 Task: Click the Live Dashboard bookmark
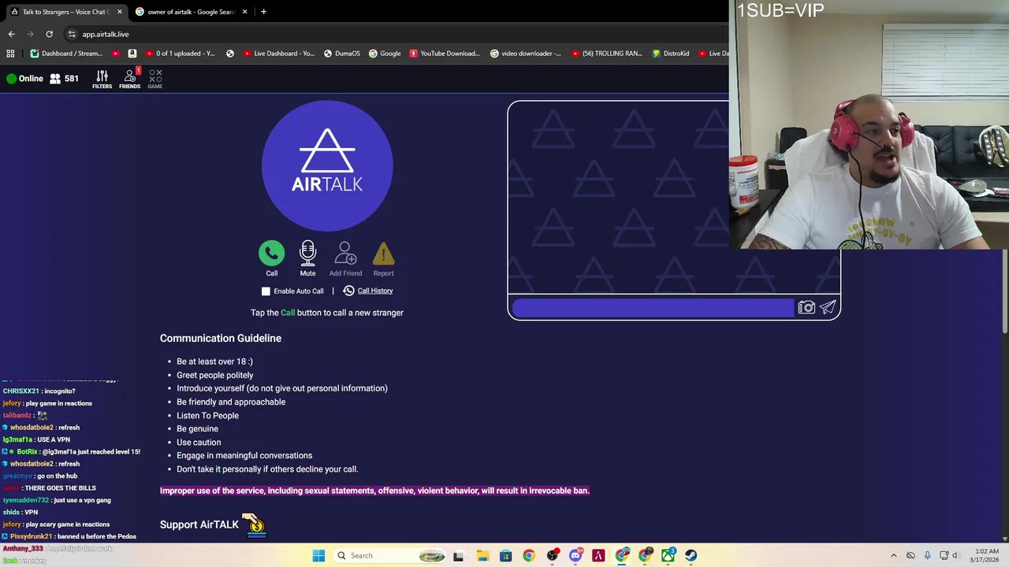279,54
